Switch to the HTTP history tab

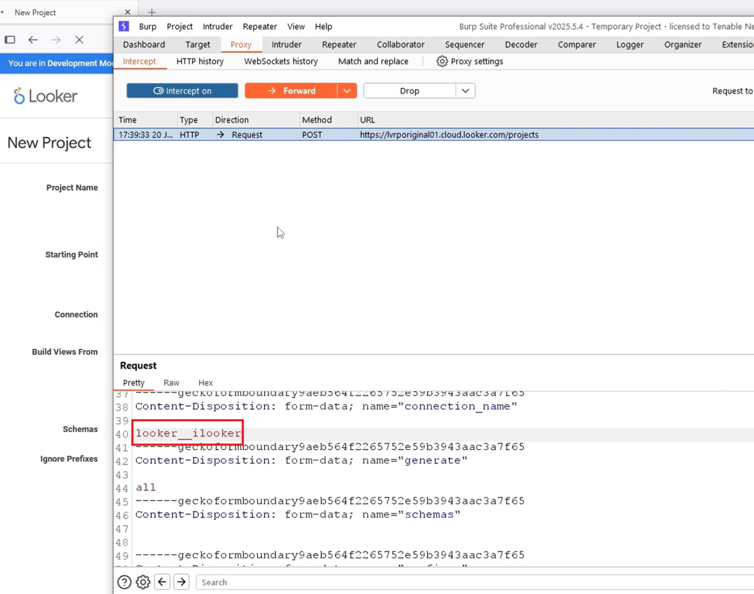point(200,61)
